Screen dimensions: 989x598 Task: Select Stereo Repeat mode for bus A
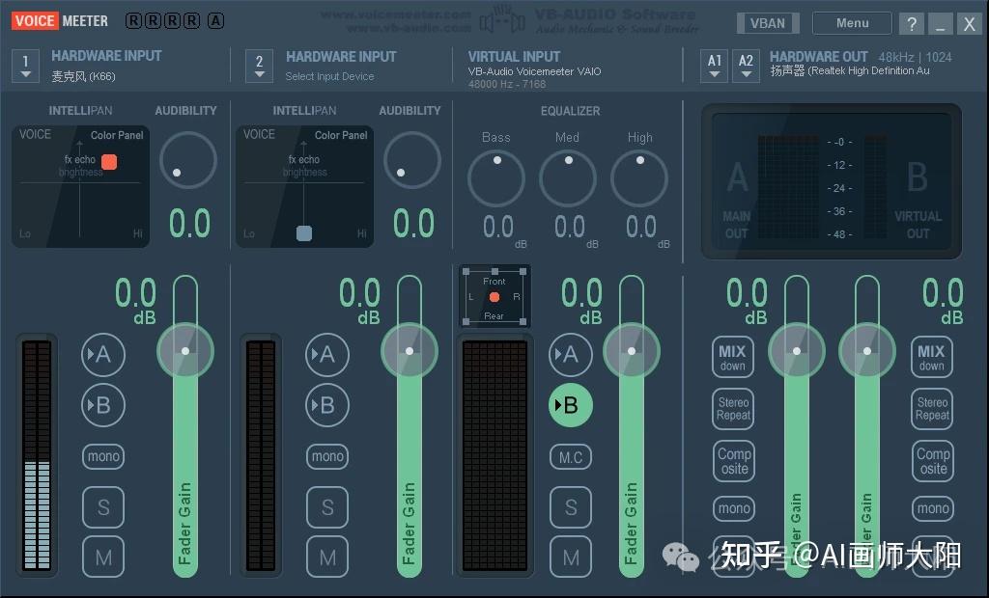pos(734,409)
